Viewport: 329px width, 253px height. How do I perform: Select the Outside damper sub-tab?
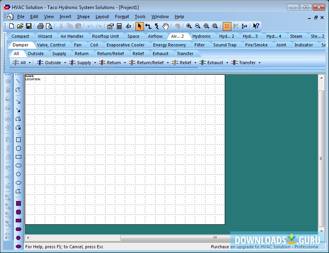[x=36, y=54]
